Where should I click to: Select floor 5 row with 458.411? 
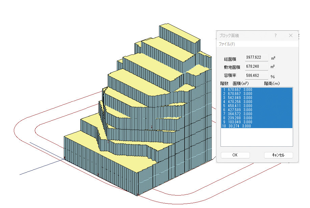[x=257, y=106]
